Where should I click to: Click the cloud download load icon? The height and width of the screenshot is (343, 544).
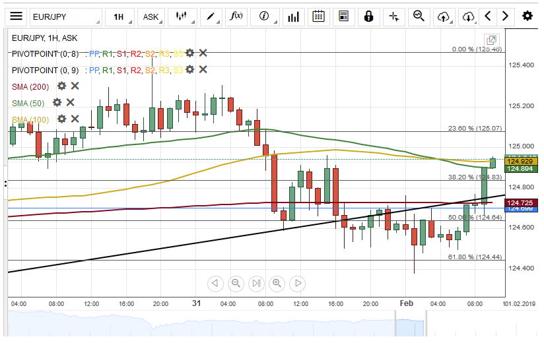468,16
